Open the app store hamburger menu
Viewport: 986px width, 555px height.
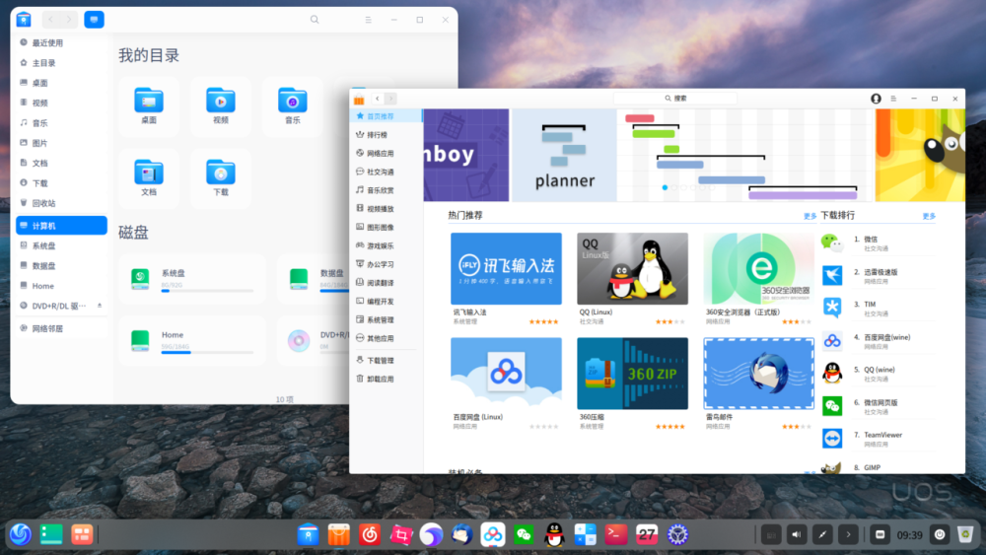point(893,99)
